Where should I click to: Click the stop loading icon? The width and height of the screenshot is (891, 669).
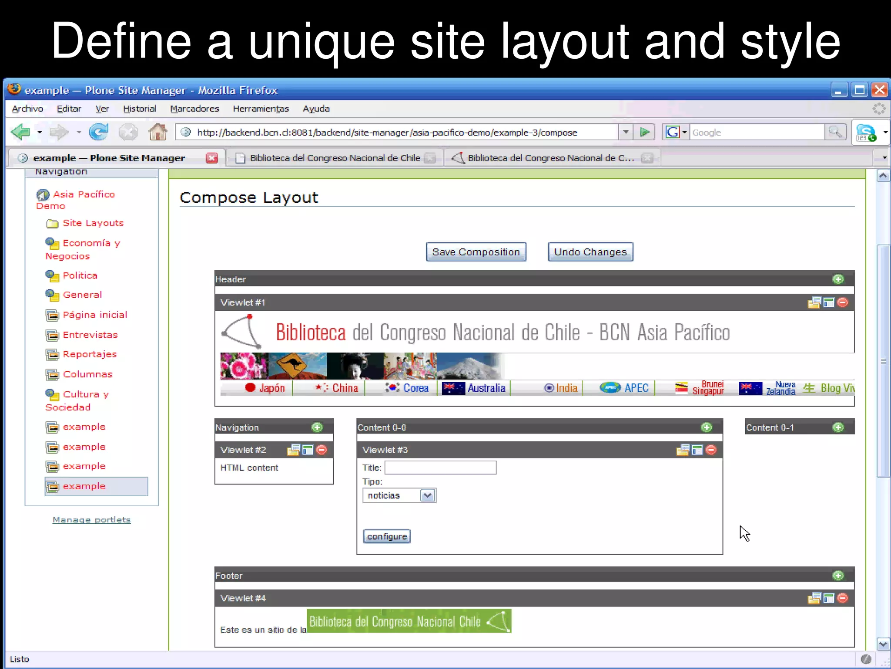pyautogui.click(x=128, y=132)
